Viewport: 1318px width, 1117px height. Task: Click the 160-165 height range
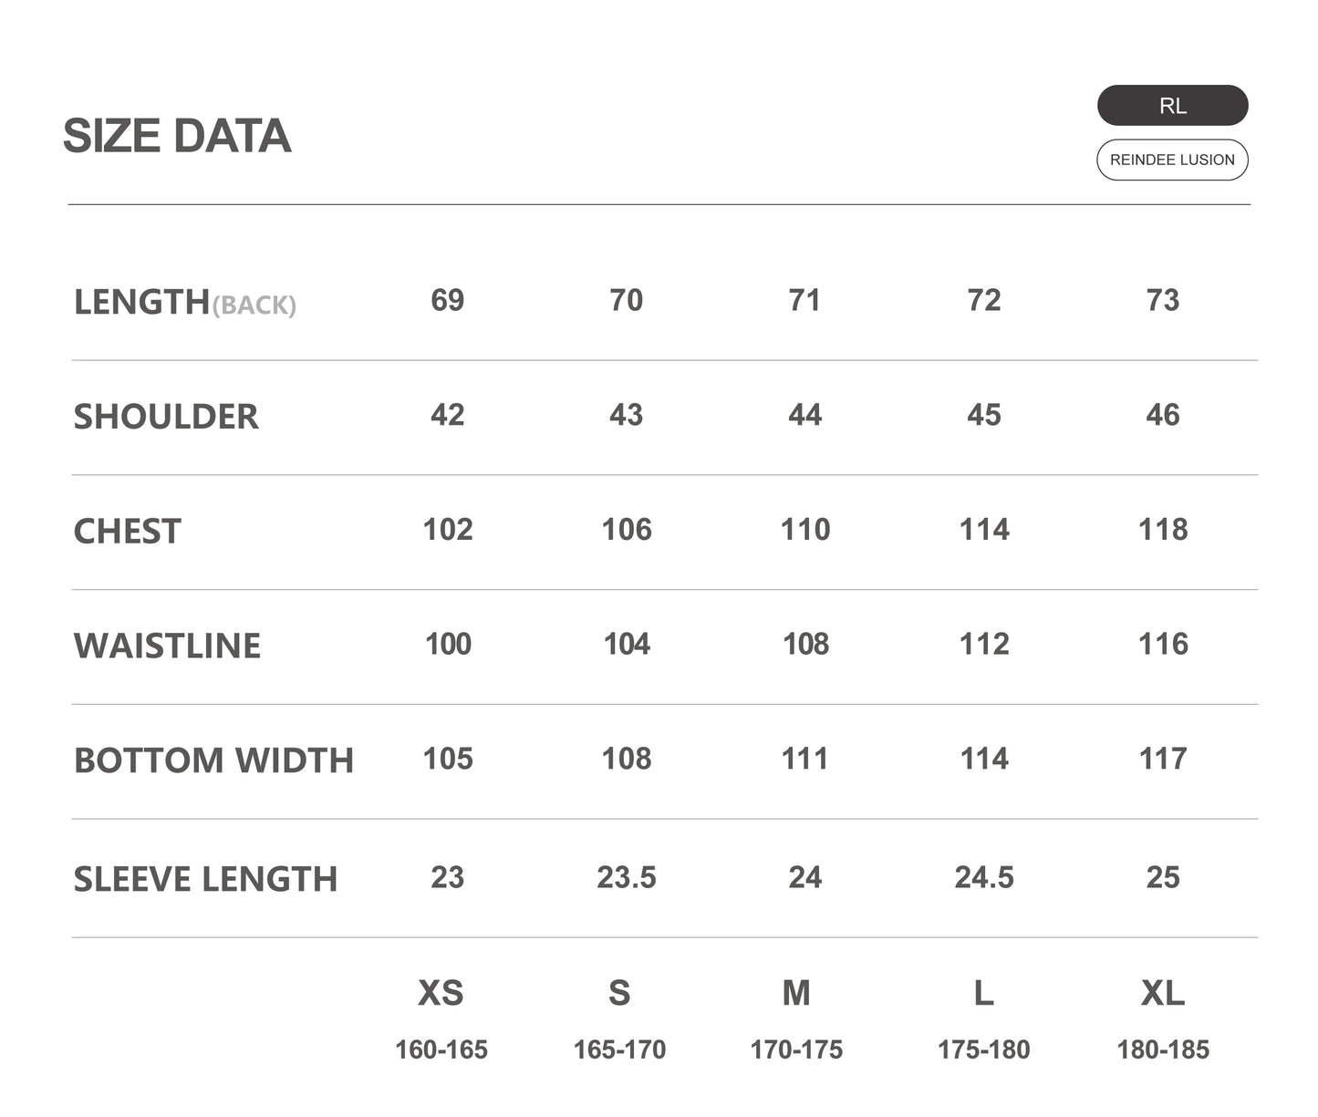[x=441, y=1050]
